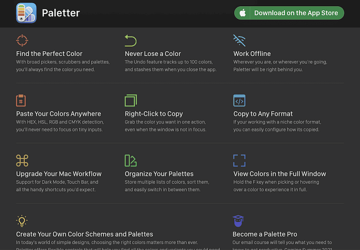This screenshot has height=250, width=360.
Task: Click the Paletter app logo icon
Action: pos(26,13)
